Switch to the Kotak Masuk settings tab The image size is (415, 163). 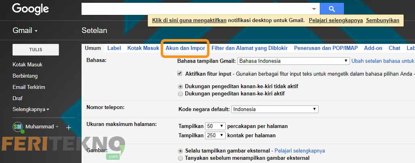[x=143, y=48]
